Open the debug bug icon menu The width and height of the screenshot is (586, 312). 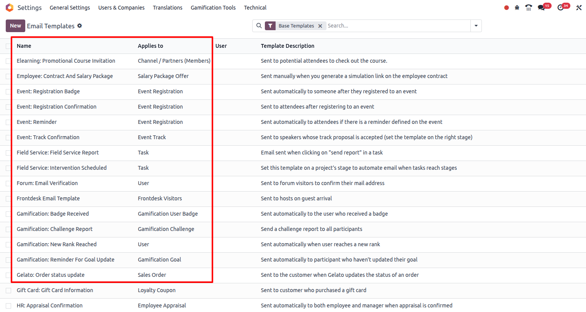(x=517, y=8)
